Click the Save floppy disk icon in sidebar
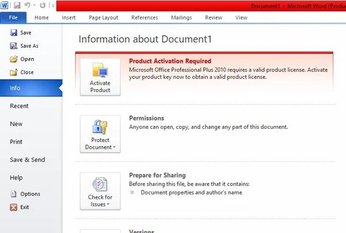This screenshot has height=233, width=346. coord(14,33)
